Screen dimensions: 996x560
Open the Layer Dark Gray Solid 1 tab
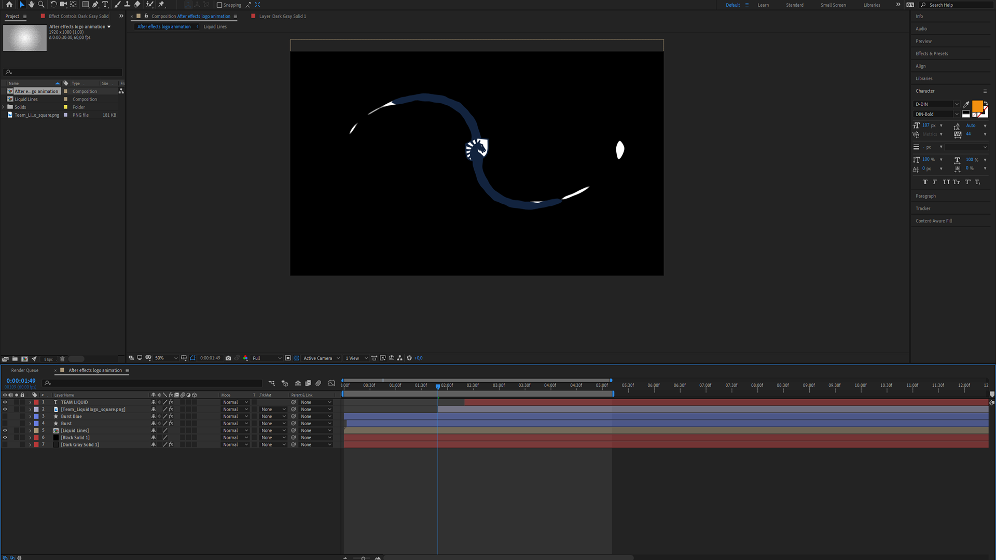(283, 16)
